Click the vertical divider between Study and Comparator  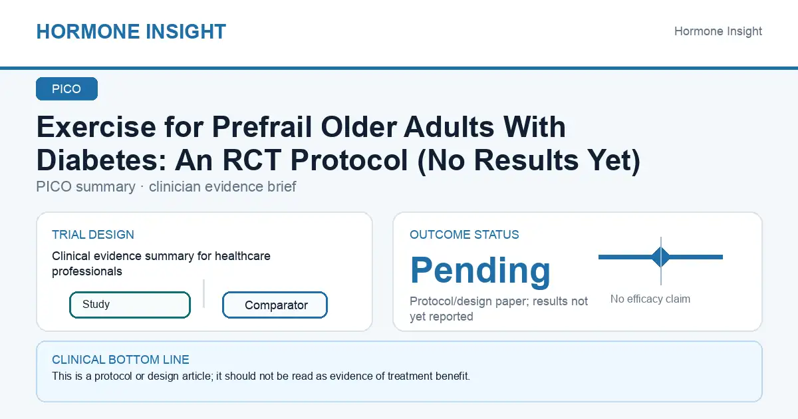point(203,293)
